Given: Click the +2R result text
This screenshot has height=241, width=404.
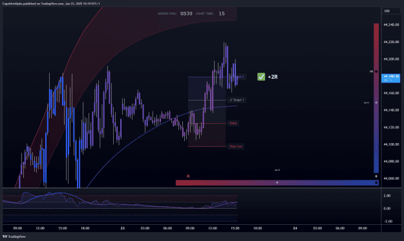Looking at the screenshot, I should coord(273,77).
